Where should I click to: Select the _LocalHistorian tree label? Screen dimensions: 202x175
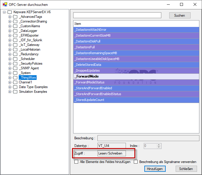pos(30,49)
